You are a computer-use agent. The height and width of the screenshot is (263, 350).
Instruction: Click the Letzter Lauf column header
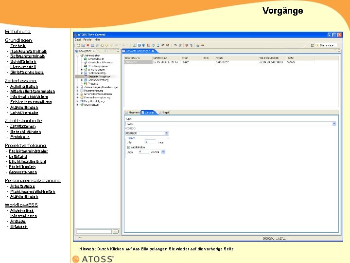pyautogui.click(x=167, y=58)
